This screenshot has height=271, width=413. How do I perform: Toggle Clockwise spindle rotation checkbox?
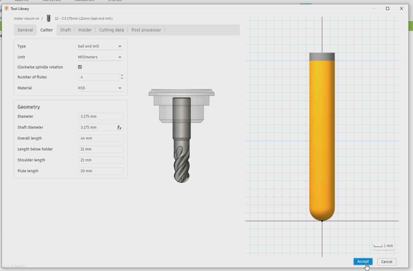click(x=80, y=67)
